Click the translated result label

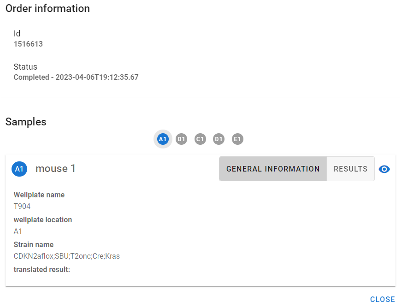pyautogui.click(x=42, y=270)
